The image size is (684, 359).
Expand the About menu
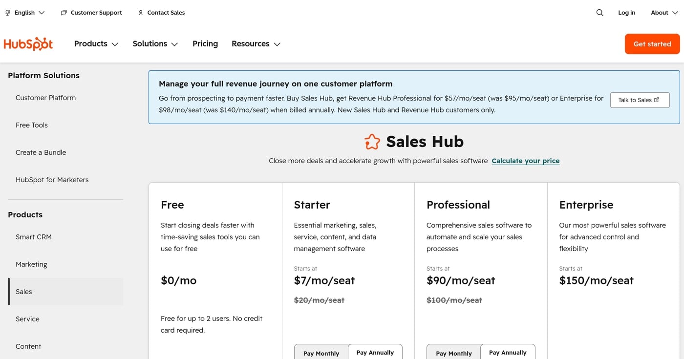click(x=664, y=13)
